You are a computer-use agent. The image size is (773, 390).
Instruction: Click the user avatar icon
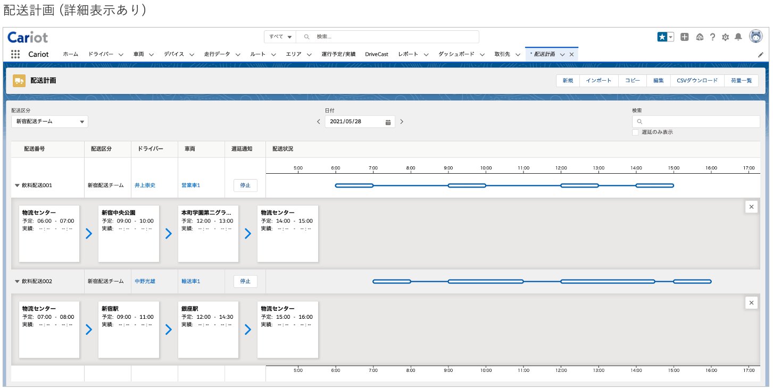pos(755,36)
